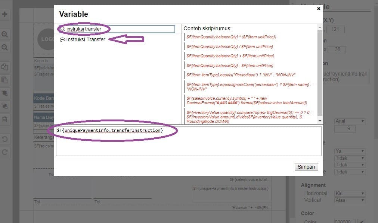378x223 pixels.
Task: Open the Arial font dropdown
Action: click(x=350, y=121)
